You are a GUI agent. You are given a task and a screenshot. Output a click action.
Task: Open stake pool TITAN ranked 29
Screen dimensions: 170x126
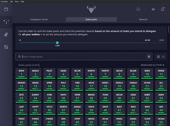click(x=105, y=97)
